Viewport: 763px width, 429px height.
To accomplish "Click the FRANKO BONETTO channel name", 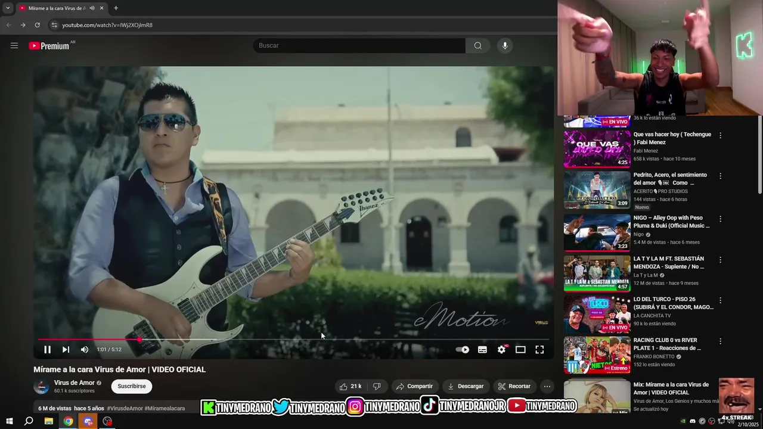I will (654, 356).
